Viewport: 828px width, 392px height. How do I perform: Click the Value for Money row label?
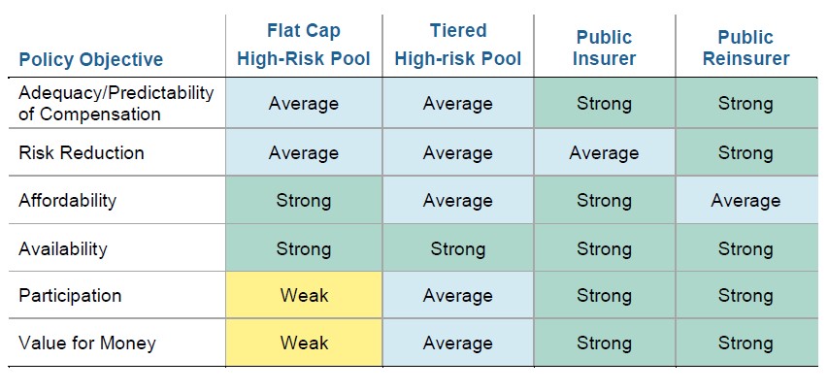(x=86, y=343)
